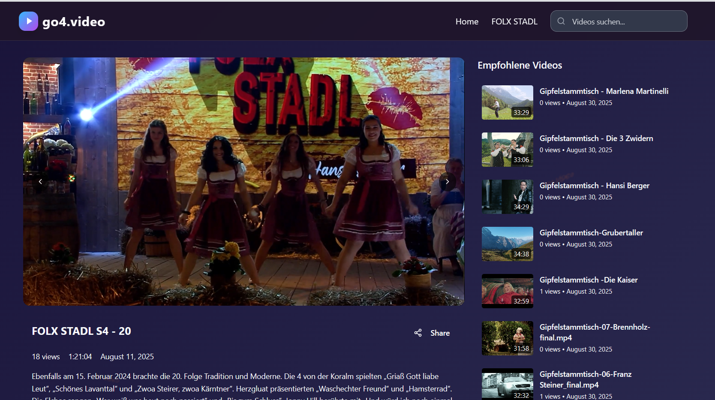Open 'Gipfelstammtisch-07-Brennholz-final.mp4' title
This screenshot has width=715, height=400.
pos(595,332)
